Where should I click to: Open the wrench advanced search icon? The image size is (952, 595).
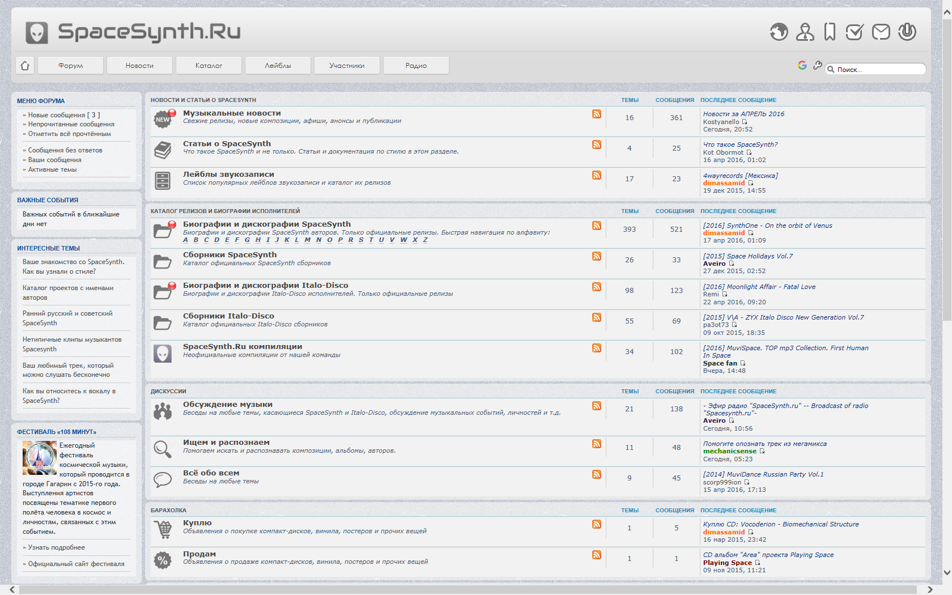tap(817, 65)
